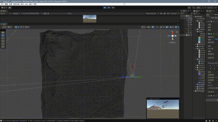Click the rendered image in Game view
The height and width of the screenshot is (122, 218).
90,19
